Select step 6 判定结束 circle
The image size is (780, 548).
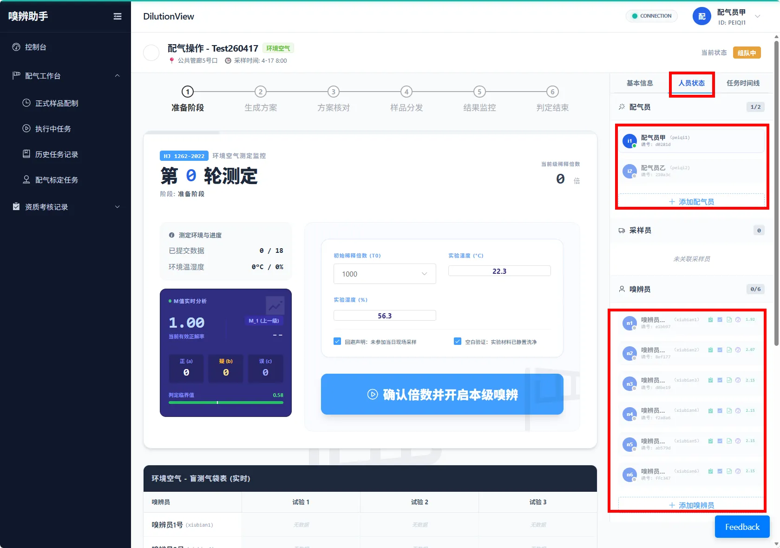coord(552,92)
